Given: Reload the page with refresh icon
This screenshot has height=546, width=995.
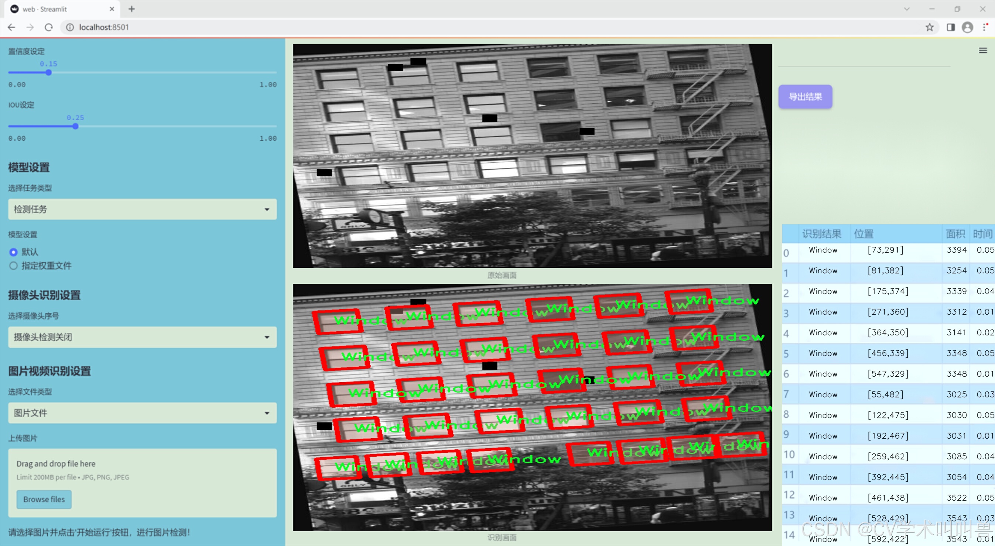Looking at the screenshot, I should (49, 27).
